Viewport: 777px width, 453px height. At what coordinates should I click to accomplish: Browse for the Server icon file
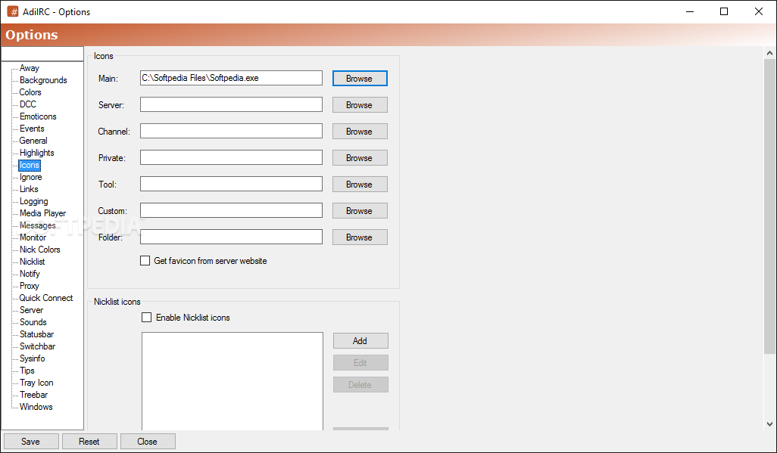(x=360, y=105)
